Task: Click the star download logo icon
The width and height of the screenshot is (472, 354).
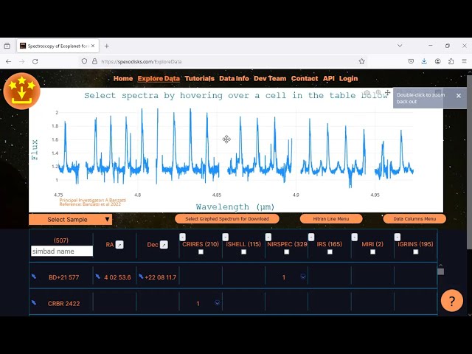Action: click(21, 91)
